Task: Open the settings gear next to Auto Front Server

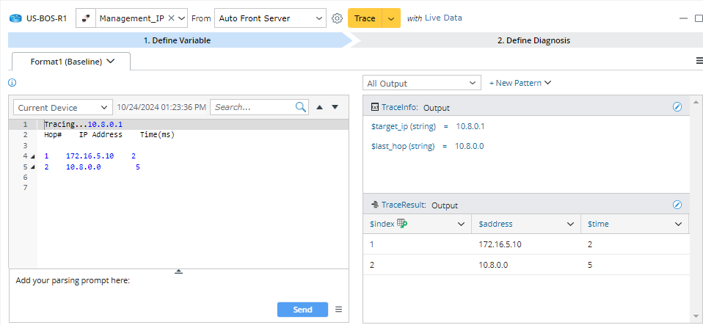Action: click(x=338, y=18)
